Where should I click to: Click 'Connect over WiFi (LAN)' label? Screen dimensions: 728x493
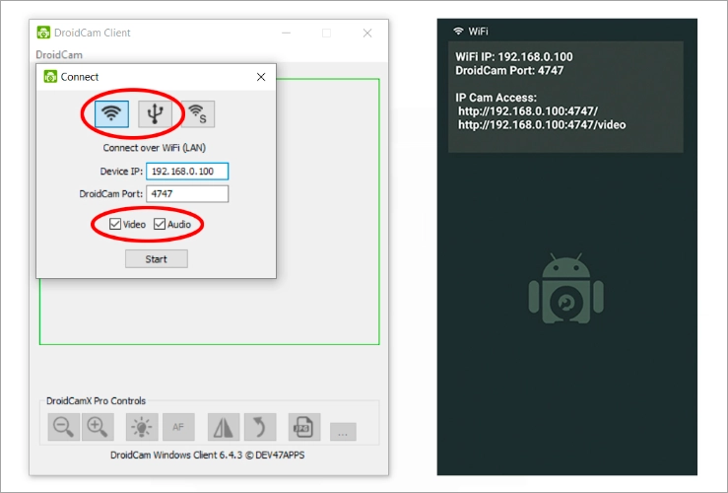click(154, 148)
